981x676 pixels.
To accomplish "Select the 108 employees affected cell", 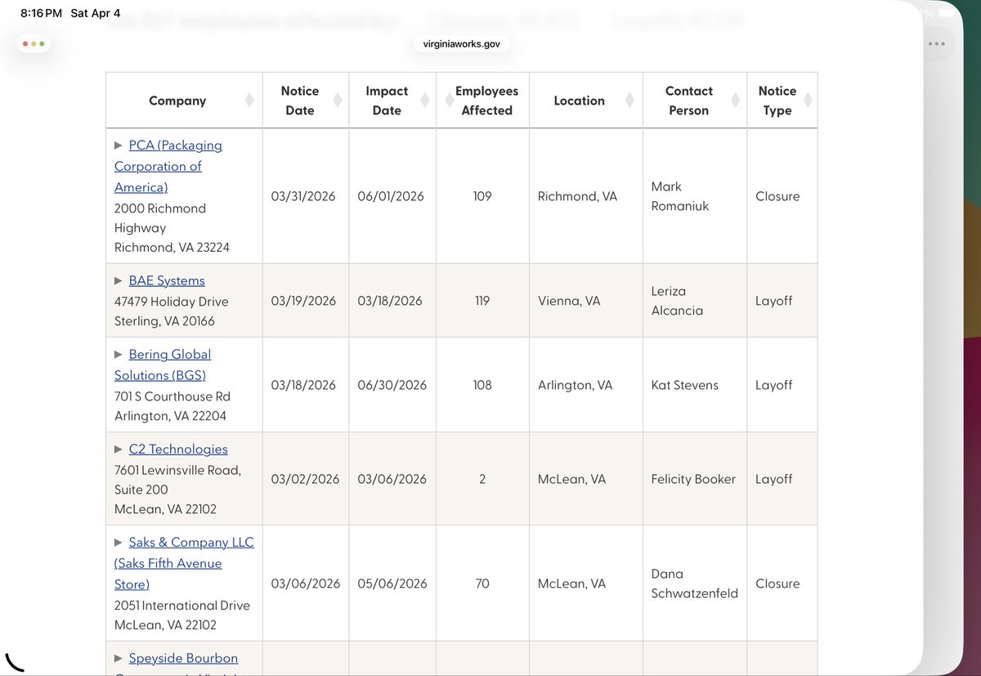I will coord(482,385).
